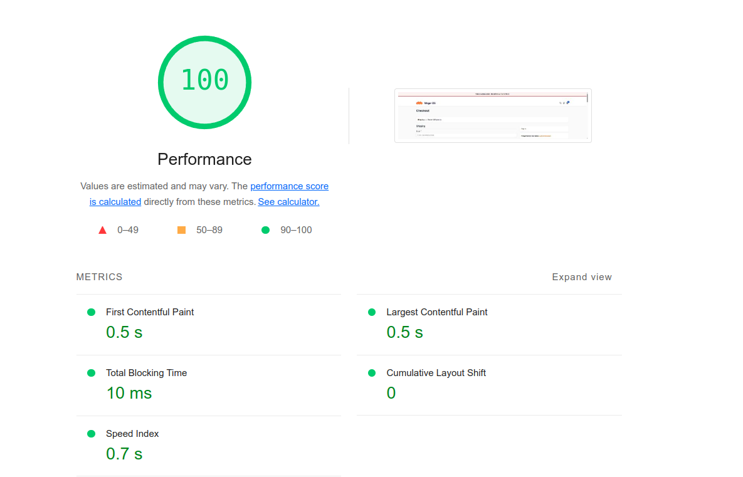The height and width of the screenshot is (477, 743).
Task: Click Expand view in Metrics section
Action: (582, 277)
